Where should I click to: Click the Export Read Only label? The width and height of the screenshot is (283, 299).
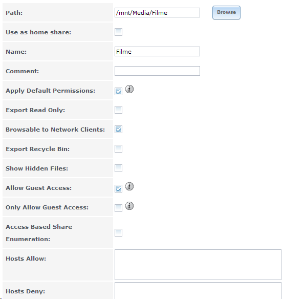35,110
